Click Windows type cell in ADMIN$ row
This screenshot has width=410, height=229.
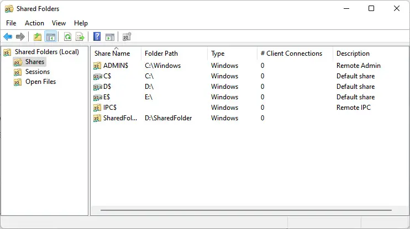224,66
